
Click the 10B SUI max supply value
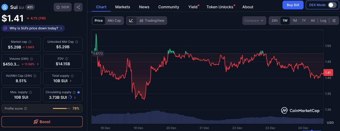[x=21, y=97]
